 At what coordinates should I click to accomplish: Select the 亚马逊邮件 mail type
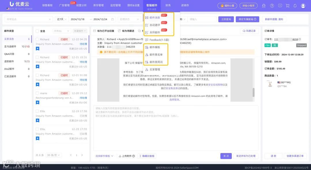17,46
